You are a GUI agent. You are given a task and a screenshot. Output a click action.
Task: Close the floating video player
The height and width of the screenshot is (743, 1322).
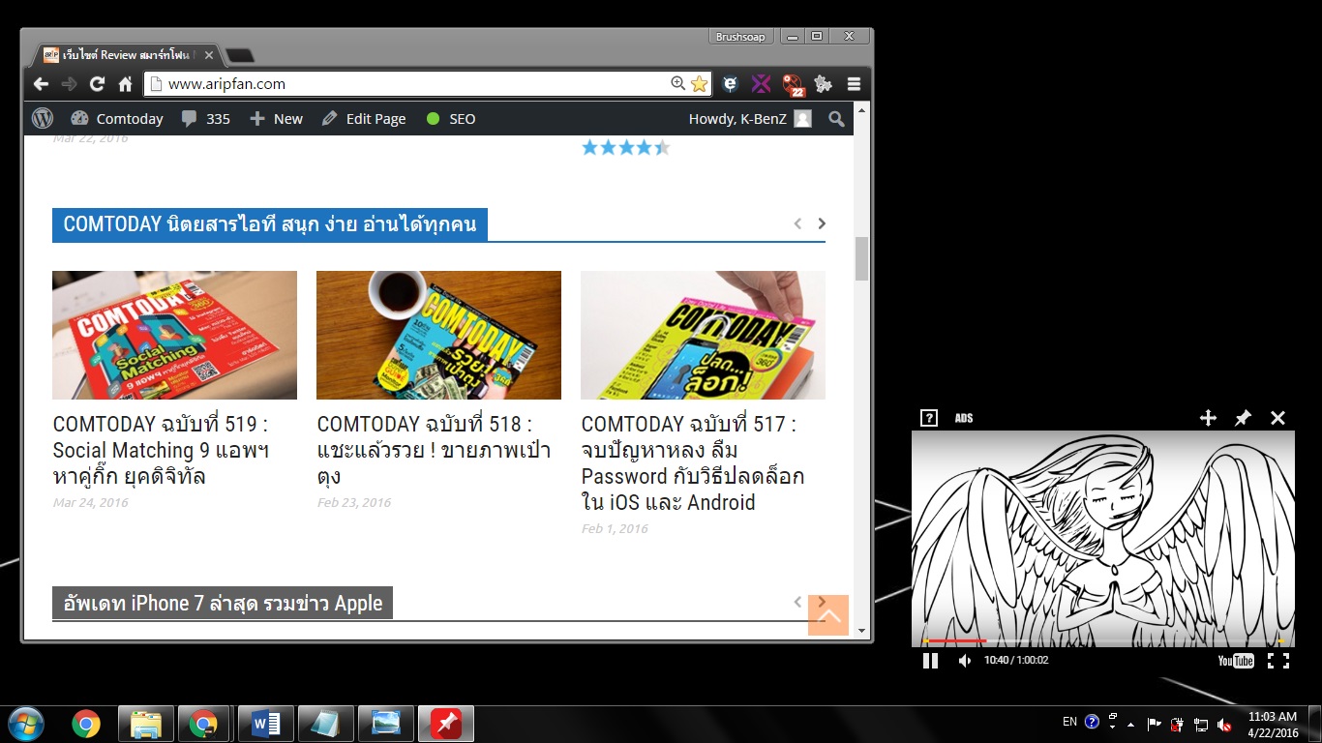tap(1277, 418)
